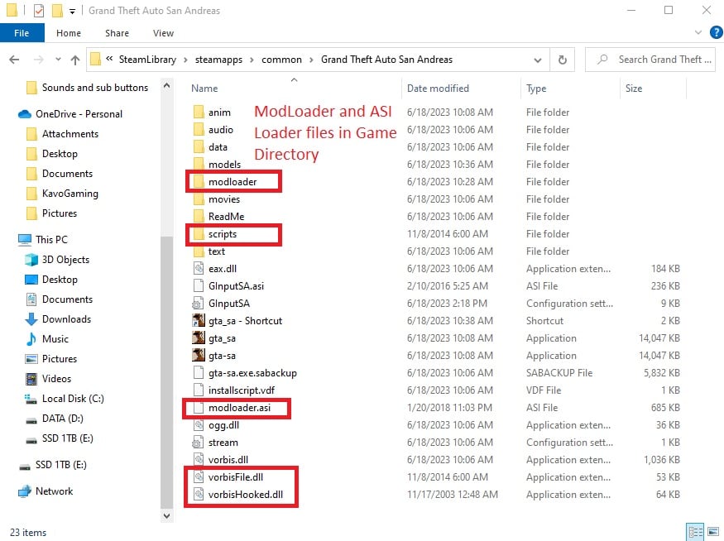
Task: Open 3D Objects in navigation pane
Action: [57, 260]
